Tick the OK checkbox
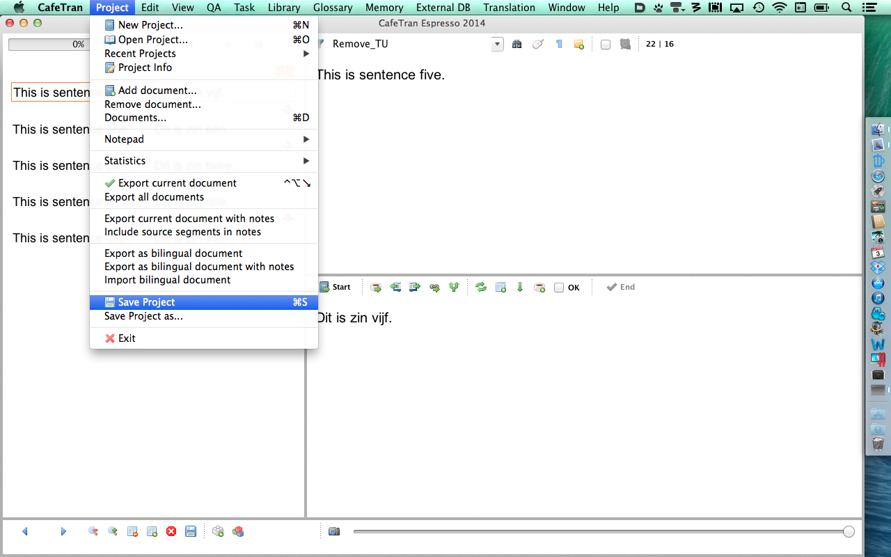This screenshot has width=891, height=557. click(559, 288)
